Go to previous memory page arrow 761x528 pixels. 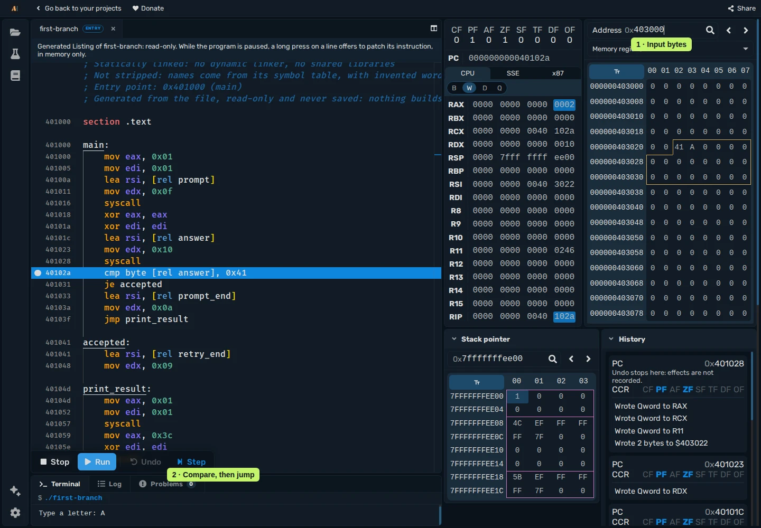pos(729,30)
